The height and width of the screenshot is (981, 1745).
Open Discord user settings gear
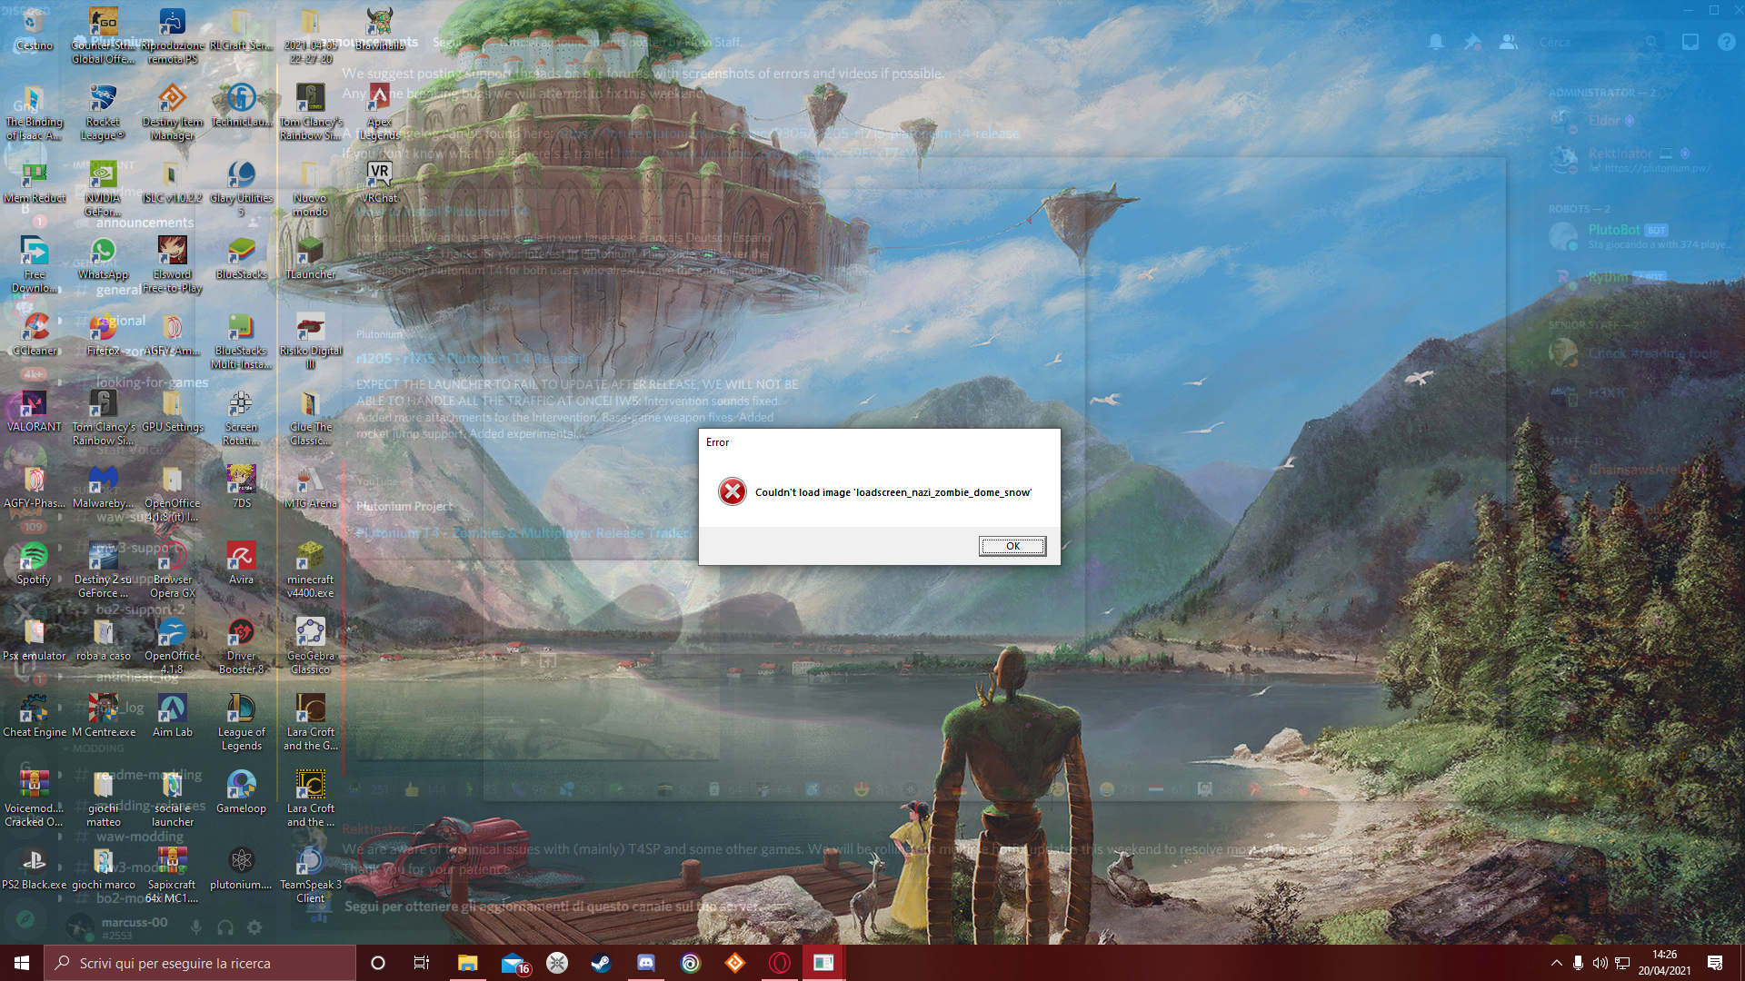coord(254,926)
